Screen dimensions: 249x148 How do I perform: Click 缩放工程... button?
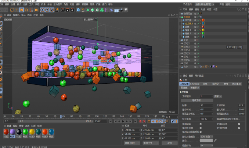click(197, 100)
